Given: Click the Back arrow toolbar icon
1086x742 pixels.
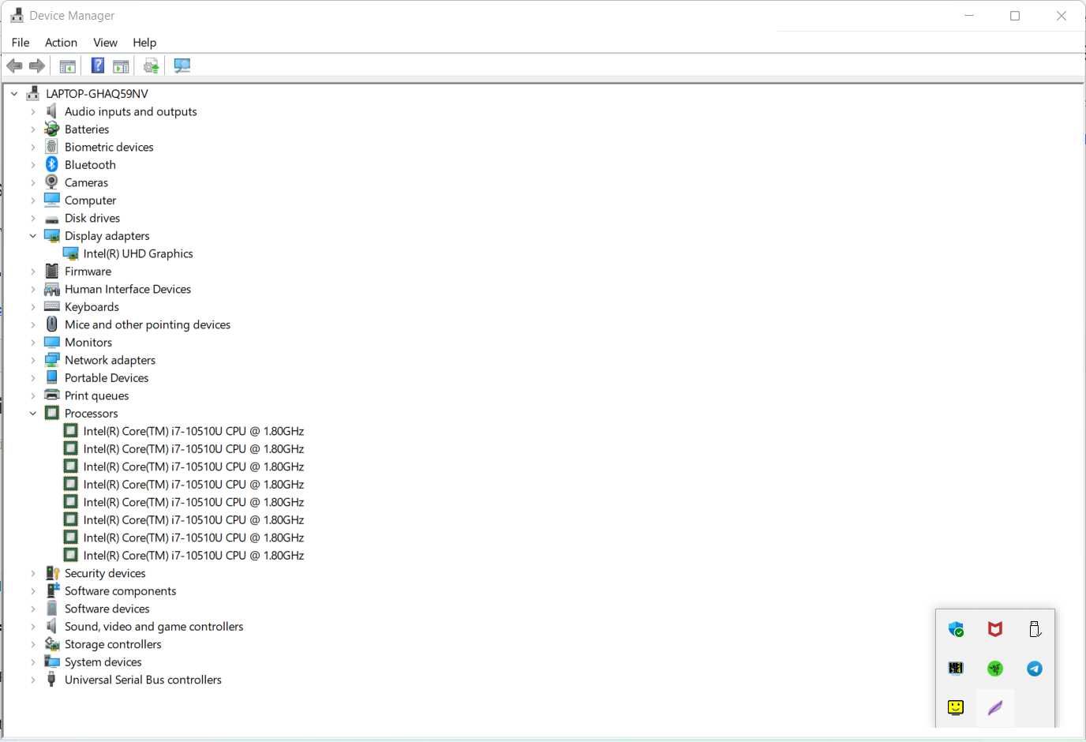Looking at the screenshot, I should (14, 66).
